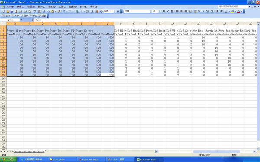
Task: Click the Save icon in toolbar
Action: [x=12, y=11]
